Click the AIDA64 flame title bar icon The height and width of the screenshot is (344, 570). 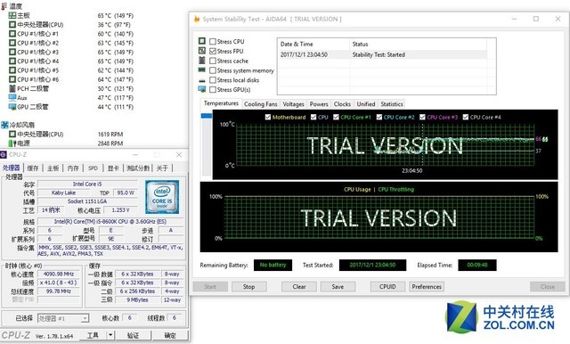pyautogui.click(x=197, y=19)
